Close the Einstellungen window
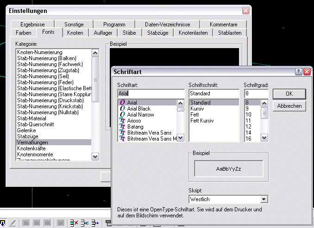The height and width of the screenshot is (228, 314). coord(246,10)
